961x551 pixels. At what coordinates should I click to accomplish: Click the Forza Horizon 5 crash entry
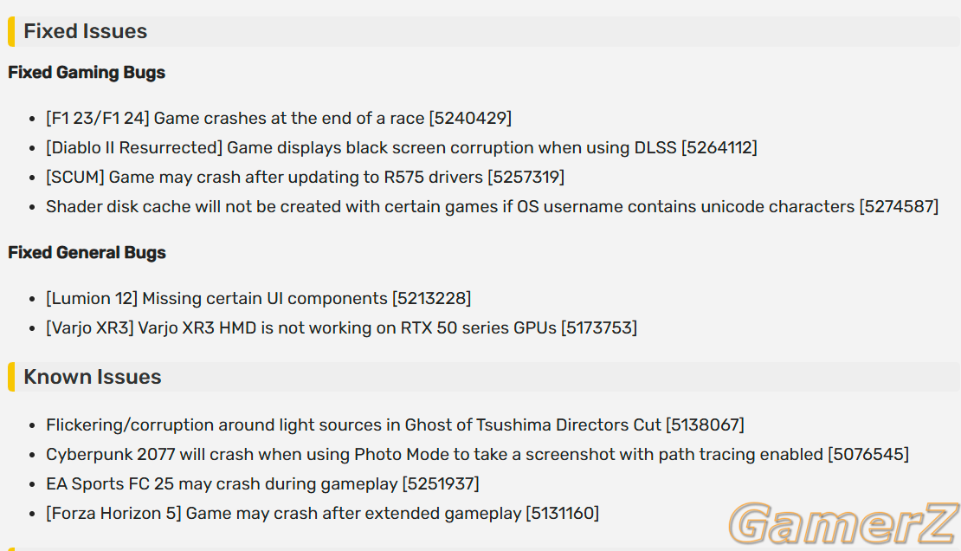(322, 513)
